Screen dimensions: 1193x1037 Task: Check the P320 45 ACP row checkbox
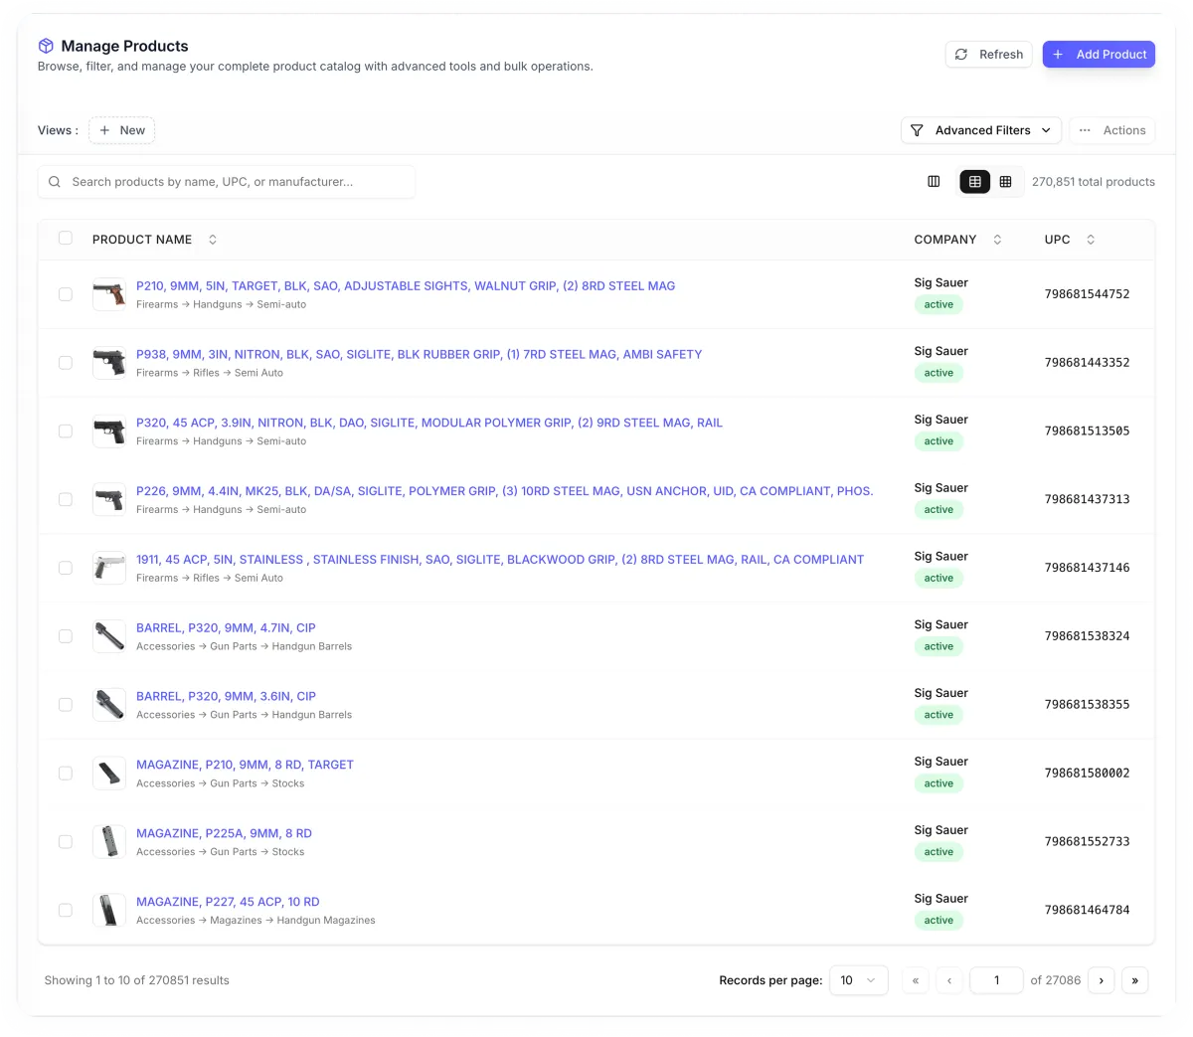tap(66, 432)
